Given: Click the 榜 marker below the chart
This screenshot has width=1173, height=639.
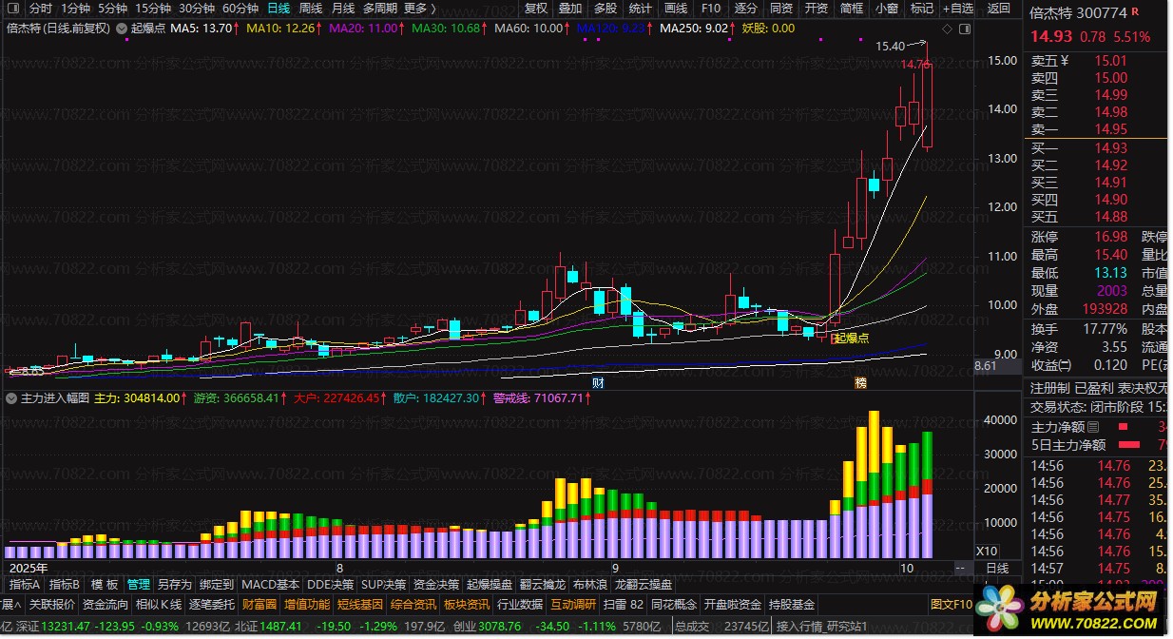Looking at the screenshot, I should (860, 383).
